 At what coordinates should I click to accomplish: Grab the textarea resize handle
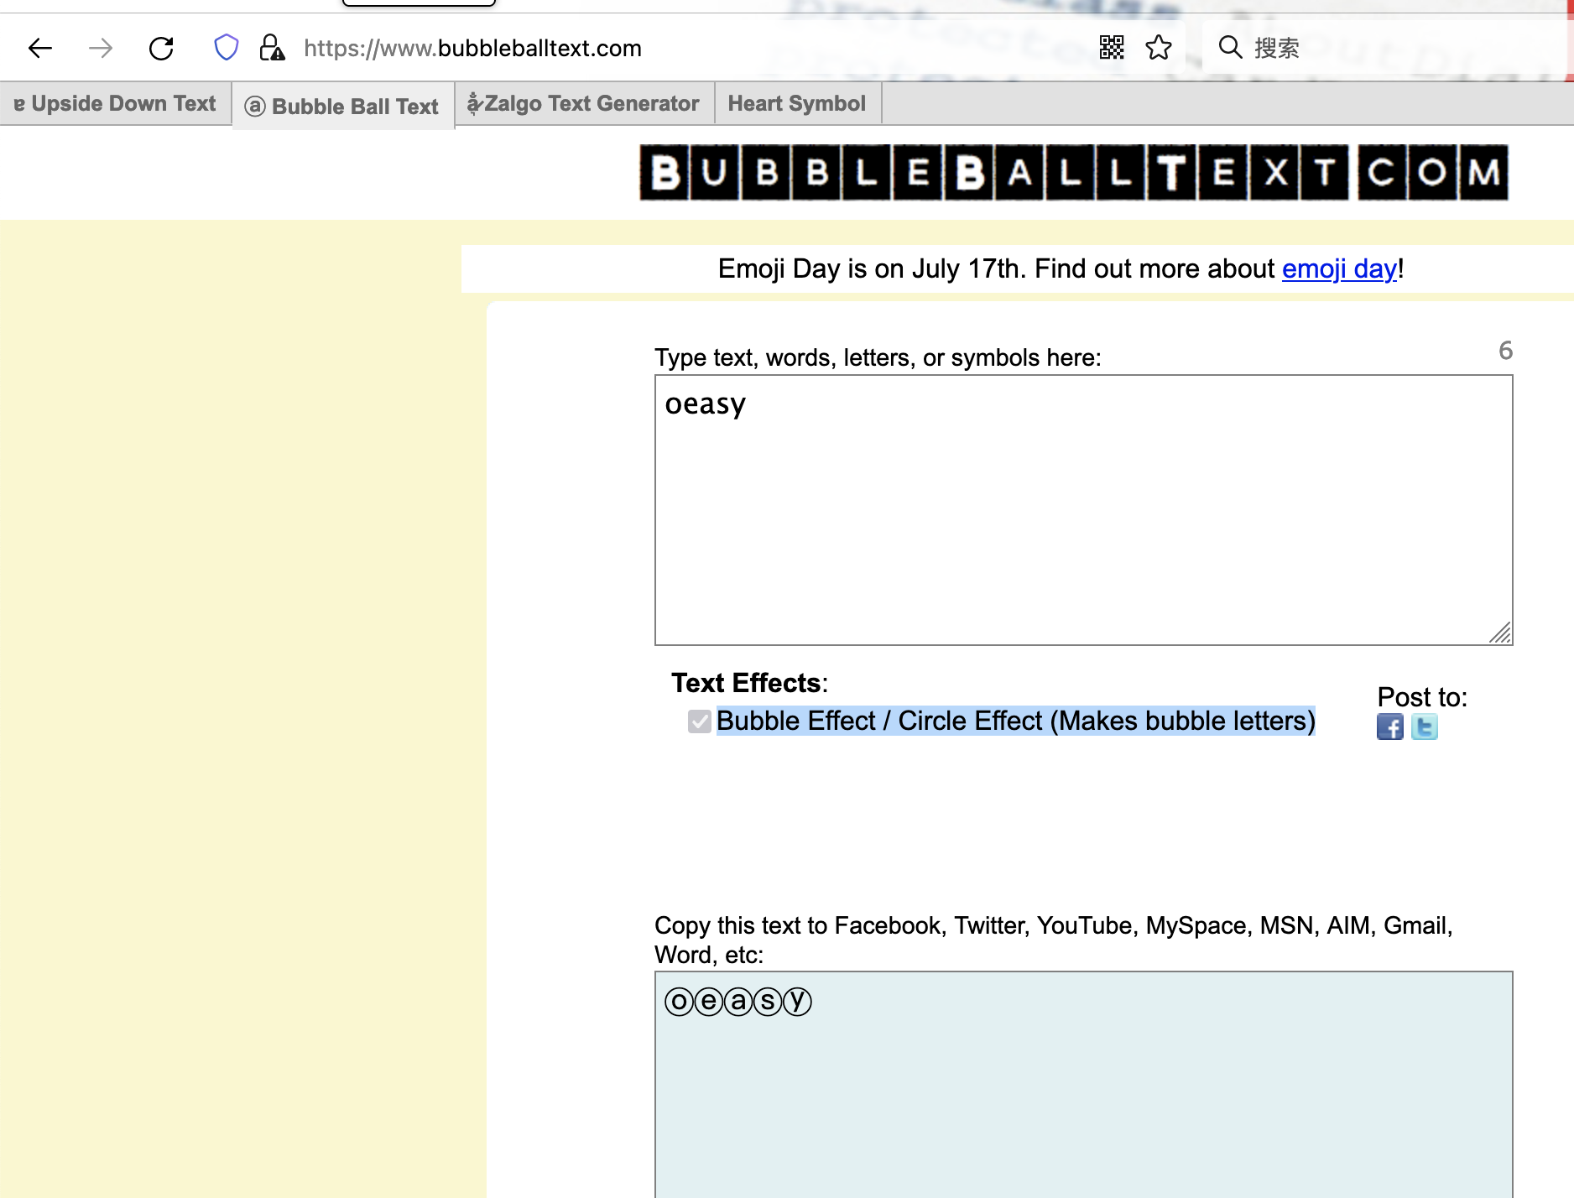(x=1500, y=633)
